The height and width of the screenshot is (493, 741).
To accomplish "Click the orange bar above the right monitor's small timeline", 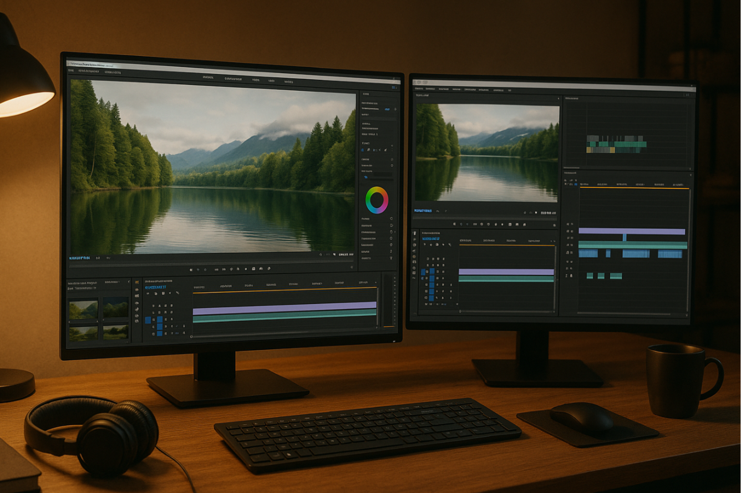I will click(x=507, y=244).
